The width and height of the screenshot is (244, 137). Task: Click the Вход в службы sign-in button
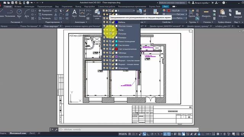click(x=201, y=3)
